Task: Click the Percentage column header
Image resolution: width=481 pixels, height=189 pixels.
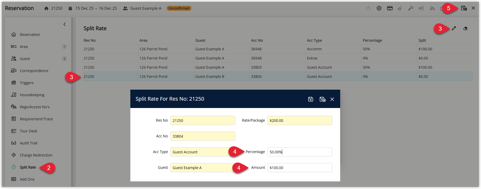Action: pyautogui.click(x=372, y=40)
